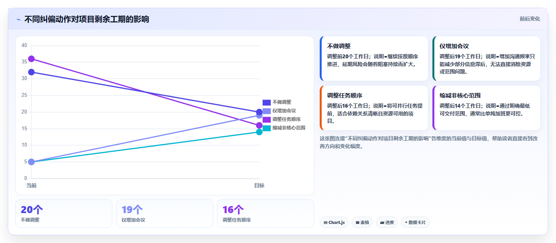The height and width of the screenshot is (243, 556).
Task: Click the 缩减非核心范围 legend label
Action: pyautogui.click(x=289, y=128)
